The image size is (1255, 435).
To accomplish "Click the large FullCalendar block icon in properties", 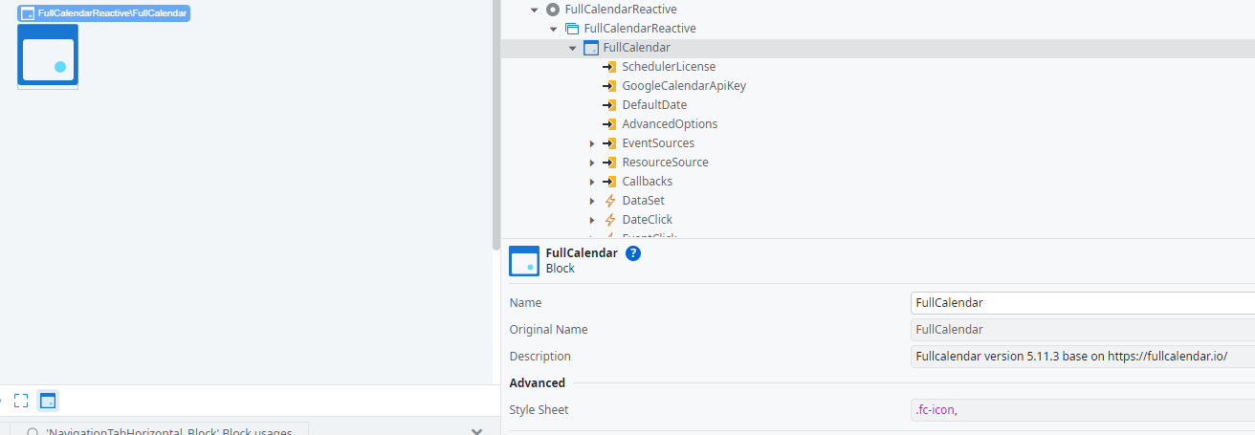I will tap(524, 261).
